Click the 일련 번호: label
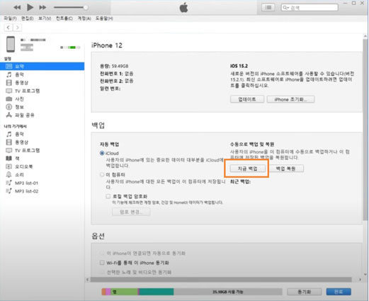Screen dimensions: 369x301 coord(110,89)
